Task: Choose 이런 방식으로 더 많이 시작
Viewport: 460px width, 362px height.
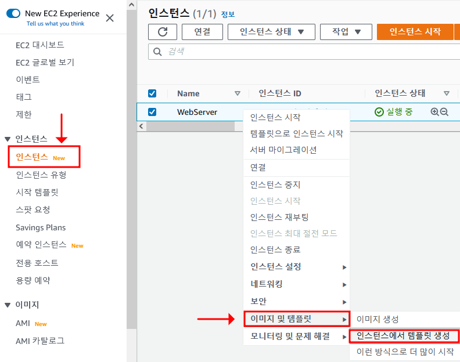Action: [405, 352]
